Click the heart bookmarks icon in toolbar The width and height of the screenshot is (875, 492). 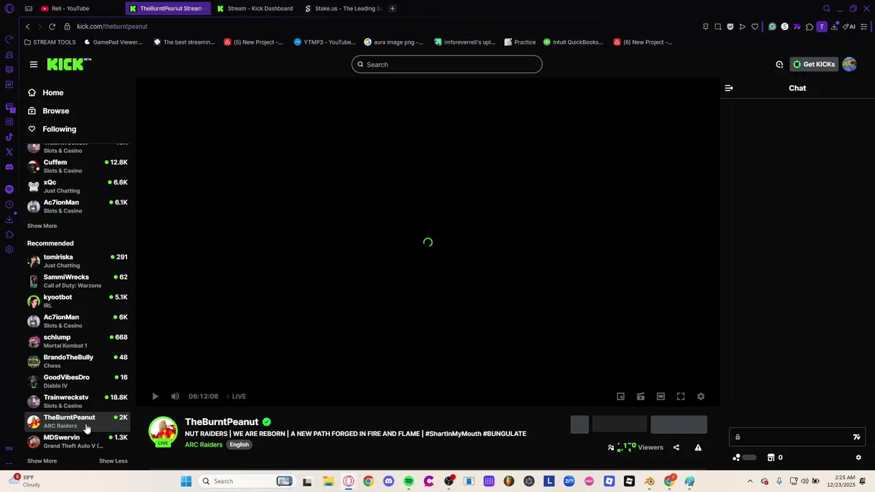(x=755, y=27)
